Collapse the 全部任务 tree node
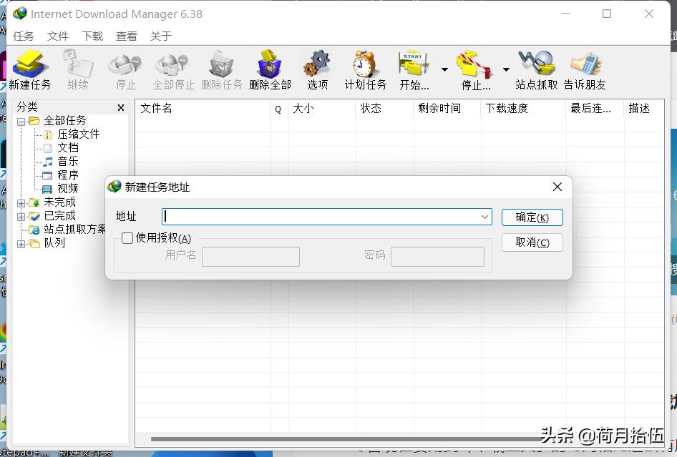677x457 pixels. 21,122
